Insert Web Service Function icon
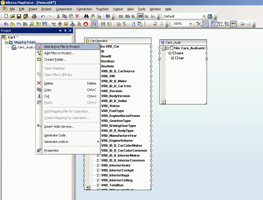The image size is (263, 200). coord(32,24)
